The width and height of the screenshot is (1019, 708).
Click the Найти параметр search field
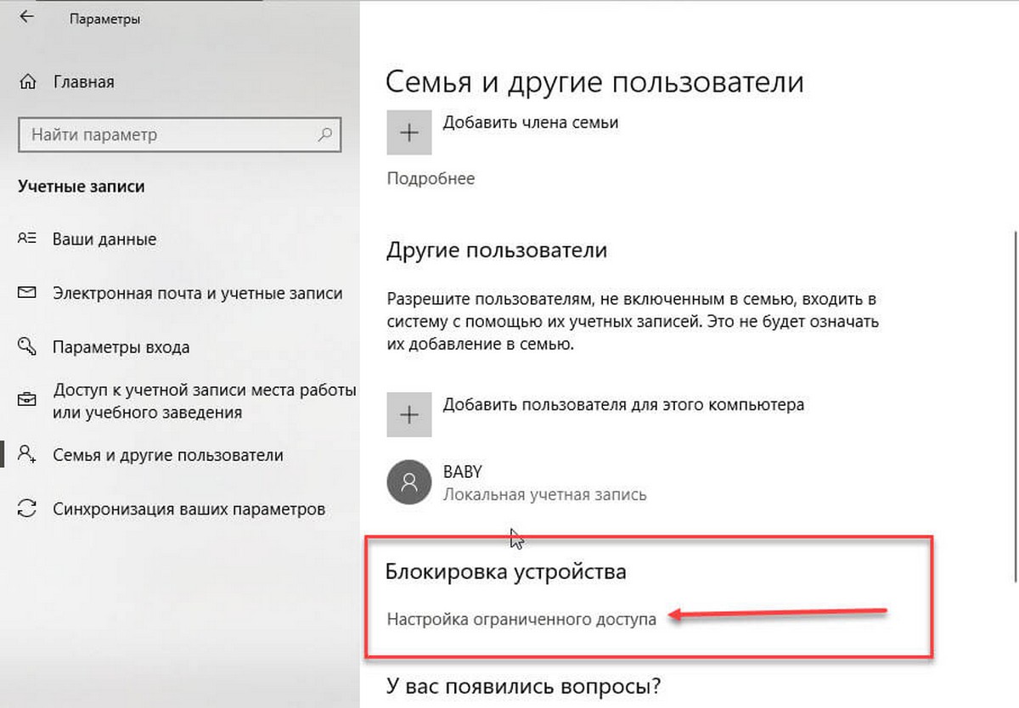click(179, 134)
